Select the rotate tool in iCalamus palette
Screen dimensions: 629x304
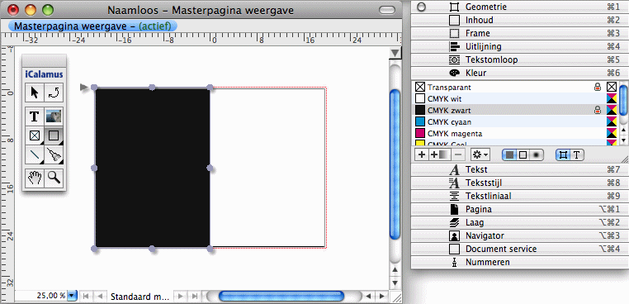click(x=54, y=93)
